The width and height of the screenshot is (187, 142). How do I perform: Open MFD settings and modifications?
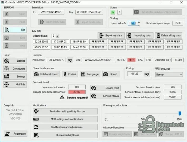(x=65, y=119)
